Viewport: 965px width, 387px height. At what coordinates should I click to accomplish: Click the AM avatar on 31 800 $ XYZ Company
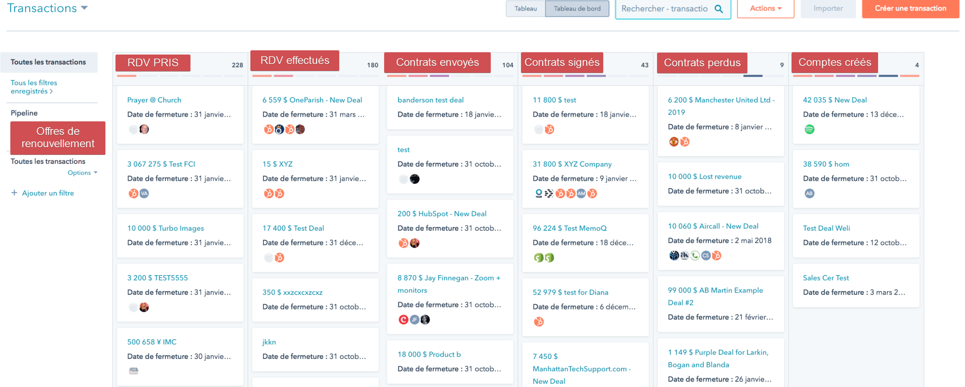click(580, 193)
